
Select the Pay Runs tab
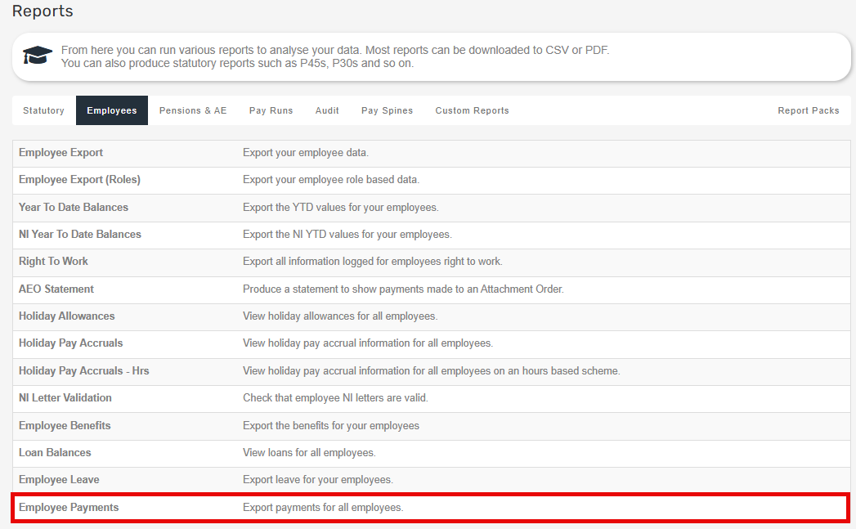tap(271, 110)
